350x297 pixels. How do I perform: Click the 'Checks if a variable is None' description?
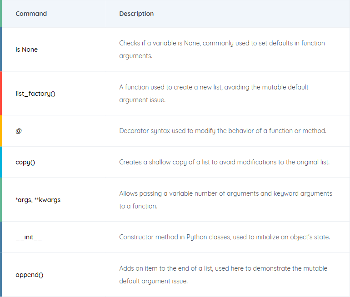point(222,49)
